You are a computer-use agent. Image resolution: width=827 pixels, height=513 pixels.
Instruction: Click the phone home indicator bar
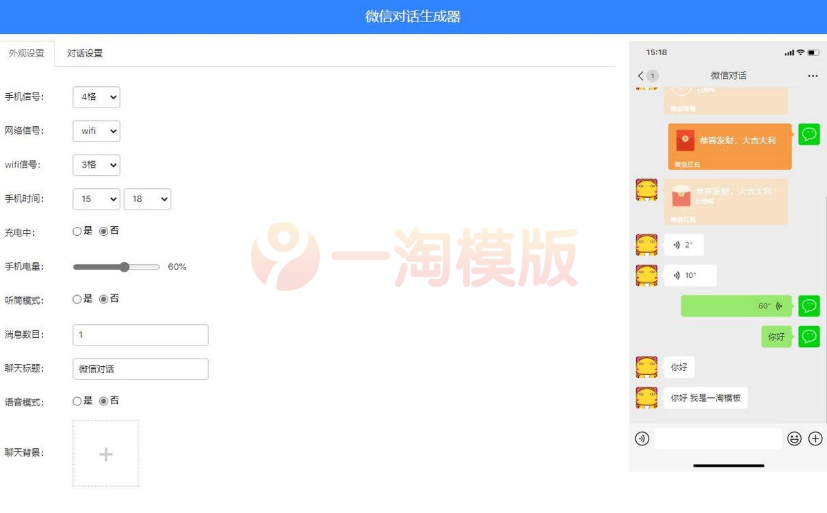(728, 466)
